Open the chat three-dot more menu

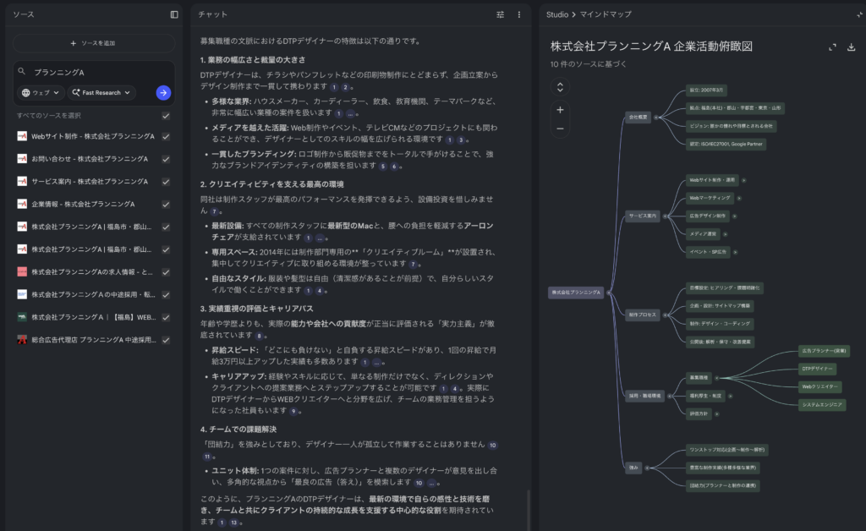coord(518,14)
